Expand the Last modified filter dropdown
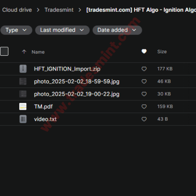The width and height of the screenshot is (196, 196). [62, 30]
